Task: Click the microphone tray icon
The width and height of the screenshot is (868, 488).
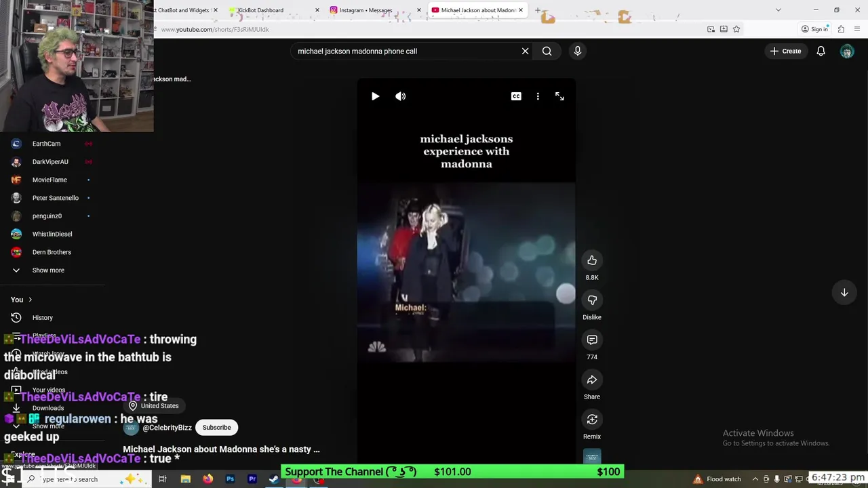Action: 776,479
